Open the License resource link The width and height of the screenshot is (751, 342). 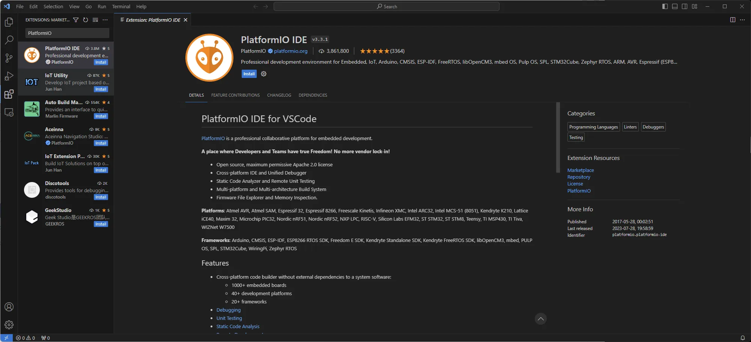coord(575,184)
